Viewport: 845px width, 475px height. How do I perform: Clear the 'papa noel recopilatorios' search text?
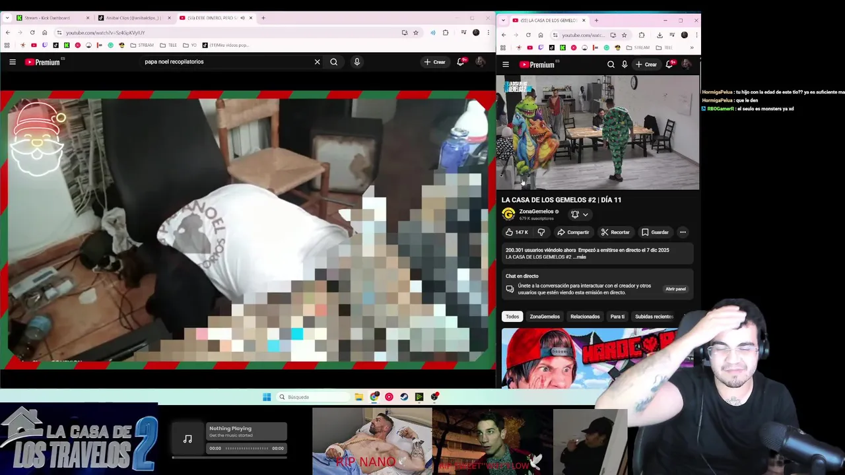[317, 62]
